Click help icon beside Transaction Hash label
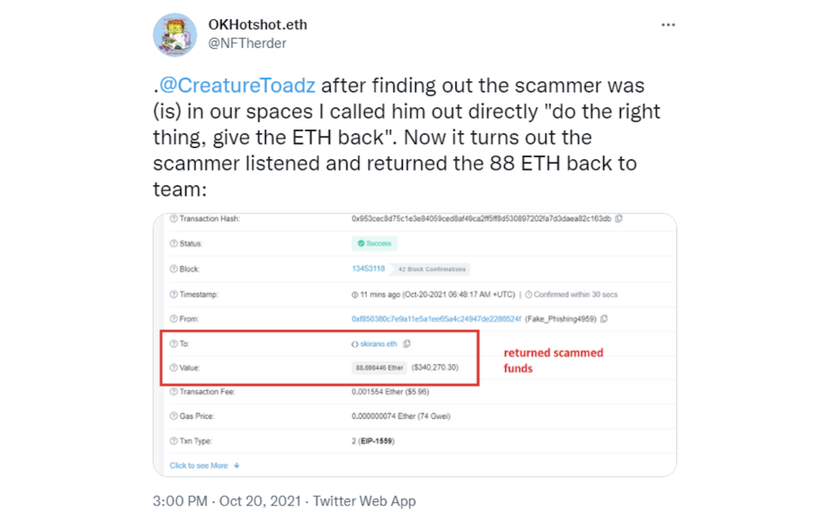Image resolution: width=839 pixels, height=528 pixels. [174, 218]
